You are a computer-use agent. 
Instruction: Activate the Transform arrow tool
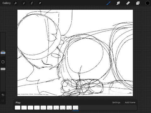click(40, 3)
